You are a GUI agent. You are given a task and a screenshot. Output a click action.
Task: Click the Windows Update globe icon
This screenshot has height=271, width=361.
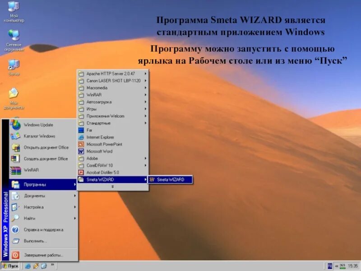15,125
